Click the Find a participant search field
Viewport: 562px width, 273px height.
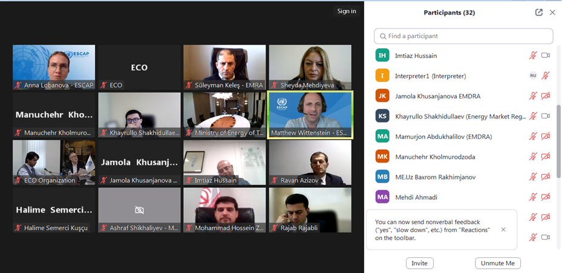point(463,36)
